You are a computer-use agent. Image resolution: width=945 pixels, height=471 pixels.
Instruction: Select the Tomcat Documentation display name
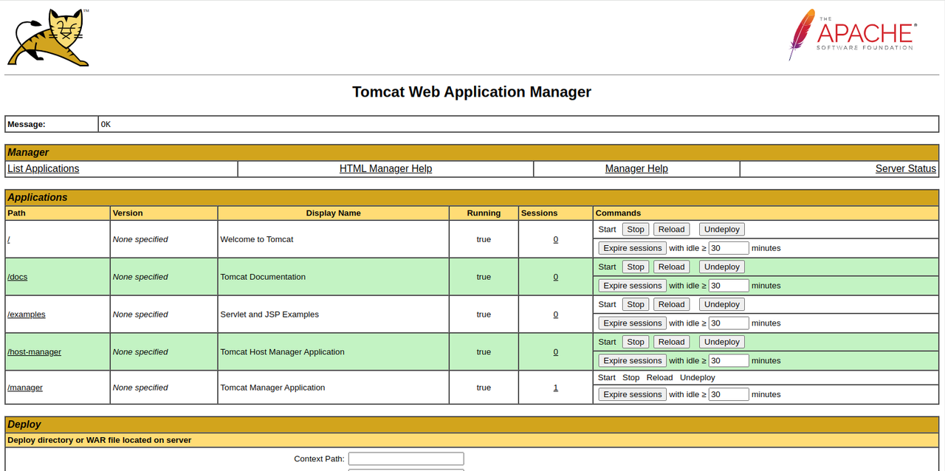coord(263,277)
